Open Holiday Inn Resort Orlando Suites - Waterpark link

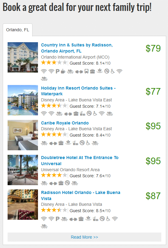(78, 91)
